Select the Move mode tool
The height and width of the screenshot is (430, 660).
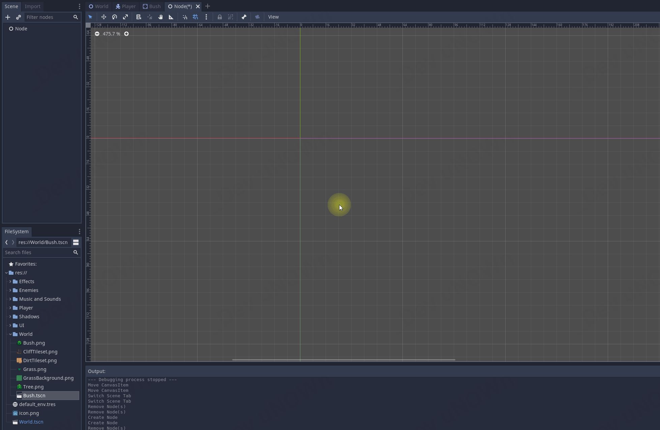pos(104,17)
